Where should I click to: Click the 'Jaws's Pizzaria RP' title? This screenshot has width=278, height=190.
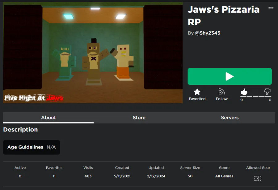click(x=224, y=16)
